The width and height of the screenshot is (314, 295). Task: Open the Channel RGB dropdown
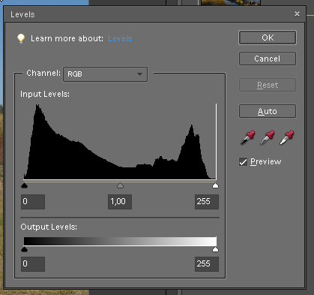(105, 74)
